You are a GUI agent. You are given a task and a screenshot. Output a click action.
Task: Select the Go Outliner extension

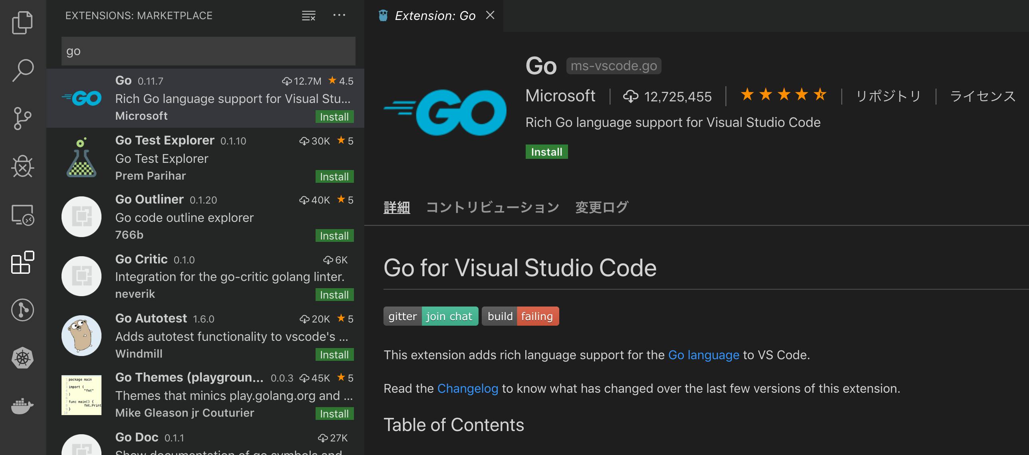point(205,217)
